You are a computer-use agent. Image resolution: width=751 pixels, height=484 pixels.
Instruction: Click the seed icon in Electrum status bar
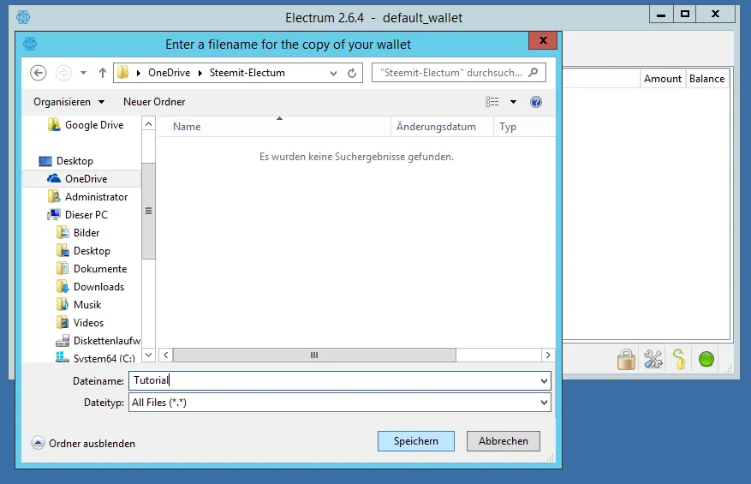pos(679,359)
